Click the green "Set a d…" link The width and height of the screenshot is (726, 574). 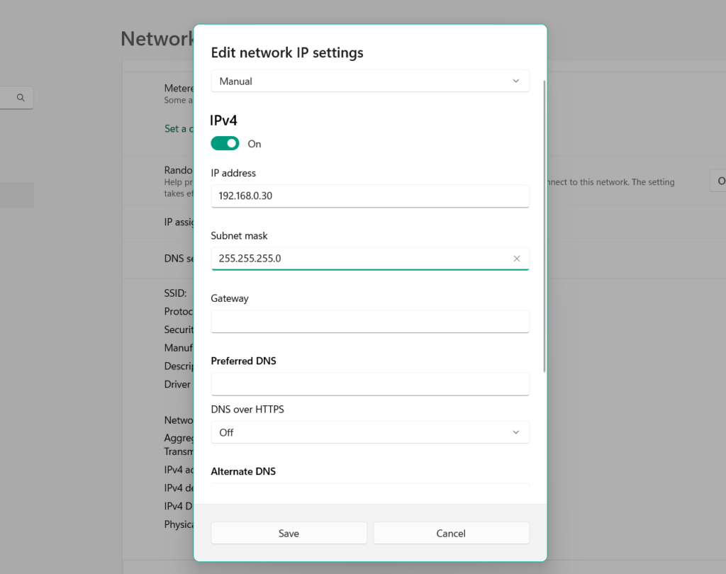pos(176,129)
